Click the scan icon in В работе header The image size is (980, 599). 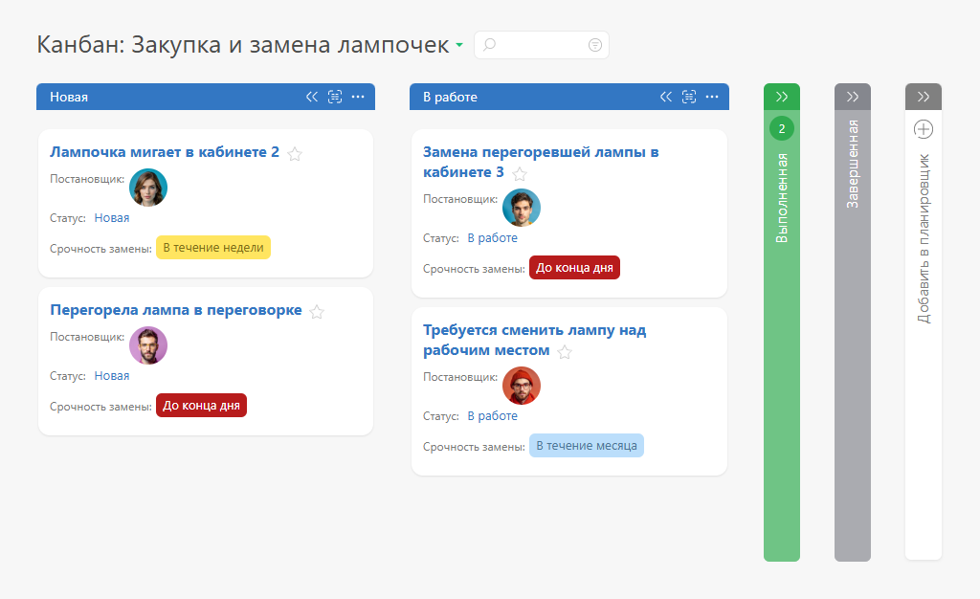point(688,97)
